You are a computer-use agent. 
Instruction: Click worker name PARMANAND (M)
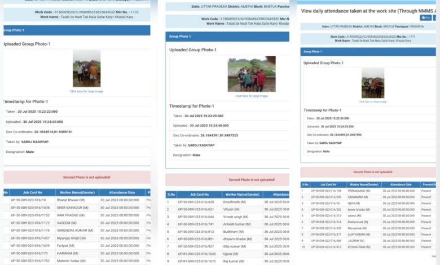pyautogui.click(x=359, y=191)
